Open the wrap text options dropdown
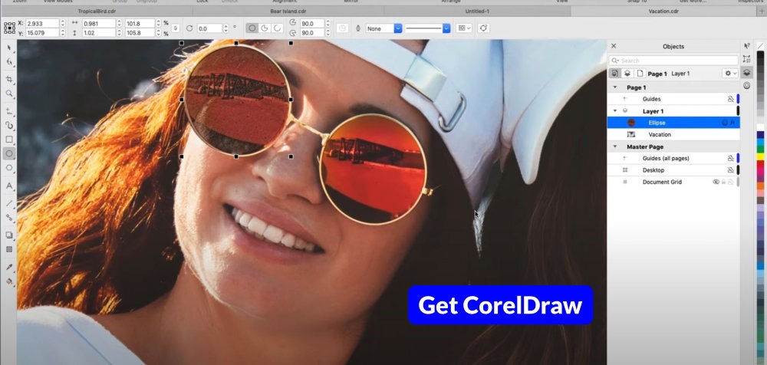This screenshot has height=365, width=767. click(x=464, y=28)
